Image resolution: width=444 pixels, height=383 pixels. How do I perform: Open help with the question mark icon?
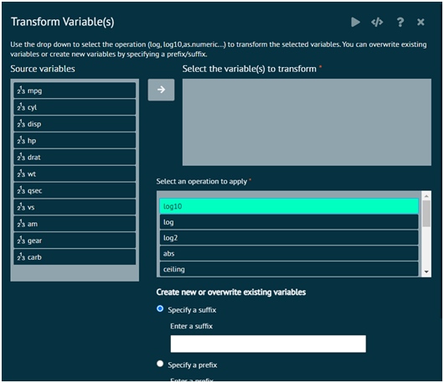pyautogui.click(x=400, y=22)
